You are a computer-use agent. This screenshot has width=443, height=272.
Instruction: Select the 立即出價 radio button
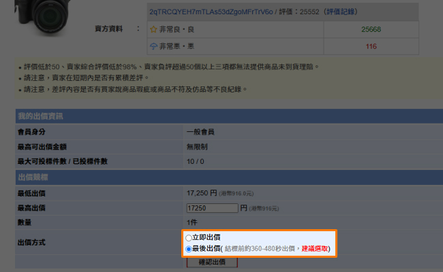(x=189, y=237)
